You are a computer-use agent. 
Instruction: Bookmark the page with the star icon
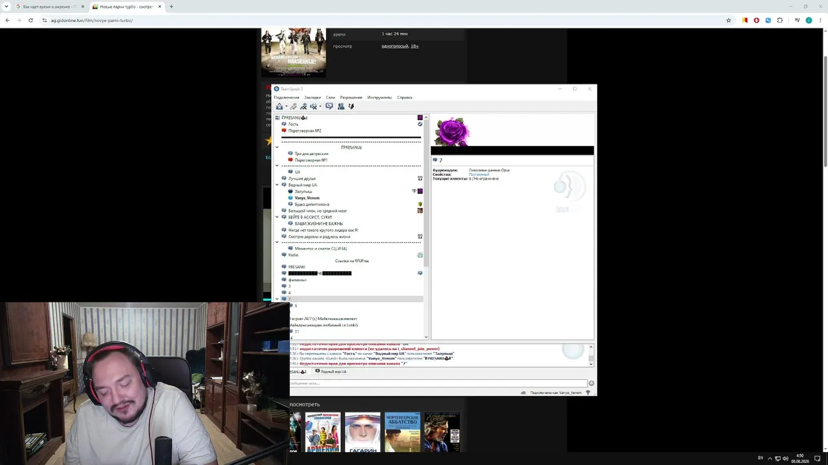click(x=728, y=20)
